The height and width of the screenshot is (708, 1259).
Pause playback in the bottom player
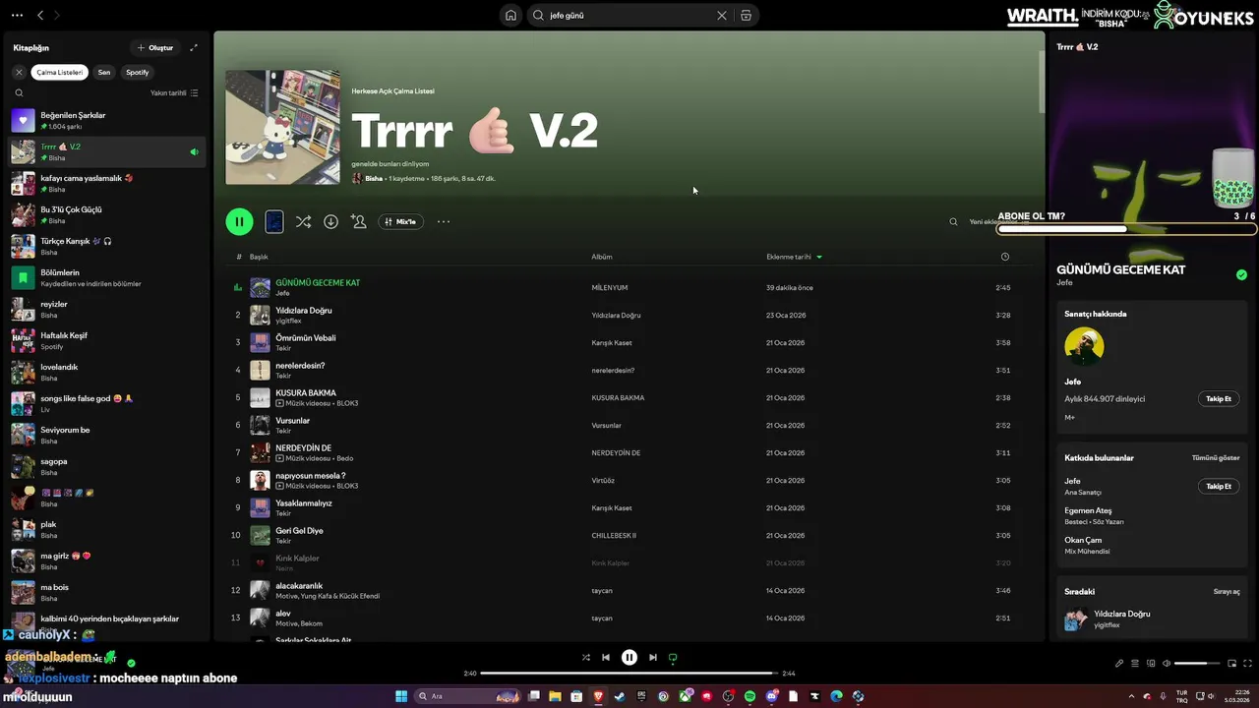(629, 657)
